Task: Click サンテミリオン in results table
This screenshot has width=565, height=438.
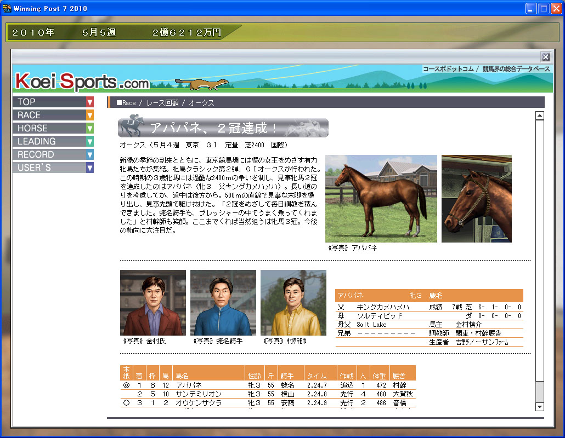Action: pyautogui.click(x=199, y=394)
